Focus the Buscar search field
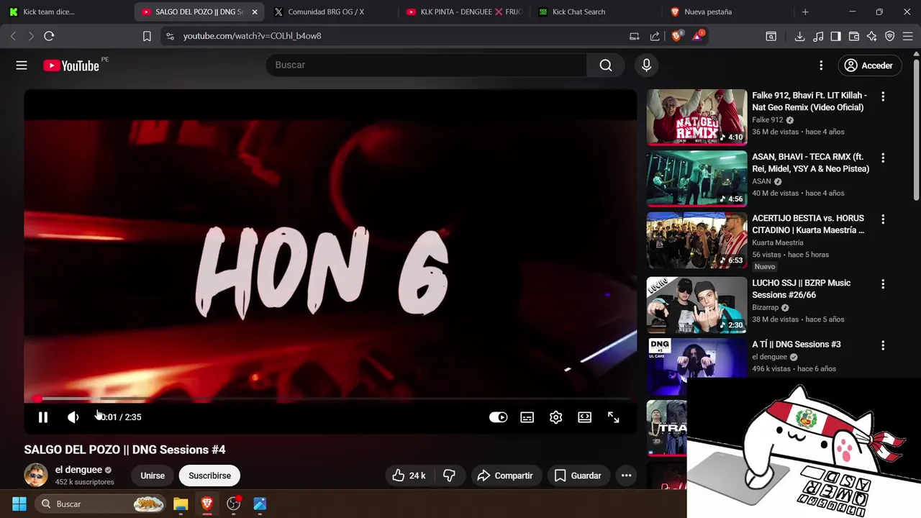This screenshot has width=921, height=518. click(x=427, y=65)
